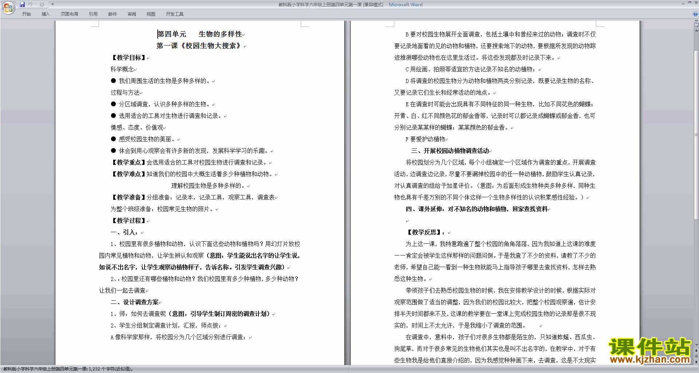The width and height of the screenshot is (699, 373).
Task: Click the heading 第一课《校园生物大搜索》
Action: pos(199,46)
